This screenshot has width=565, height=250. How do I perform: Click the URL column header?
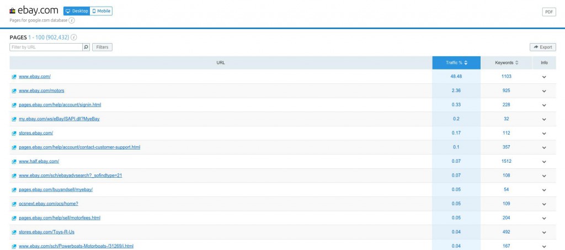(221, 63)
